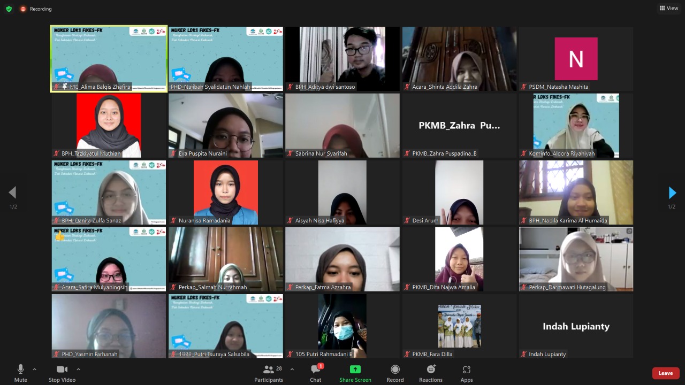685x385 pixels.
Task: Click muted mic icon beside Desi Arum
Action: coord(407,220)
